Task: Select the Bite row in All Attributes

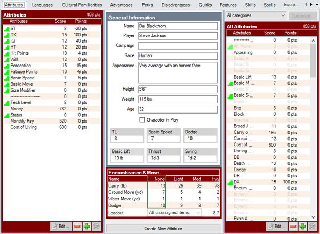Action: point(268,108)
